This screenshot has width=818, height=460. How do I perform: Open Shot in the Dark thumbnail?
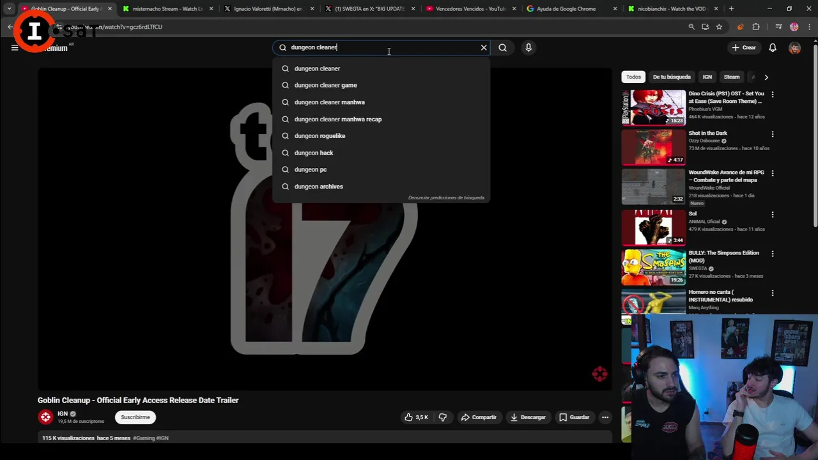[653, 147]
